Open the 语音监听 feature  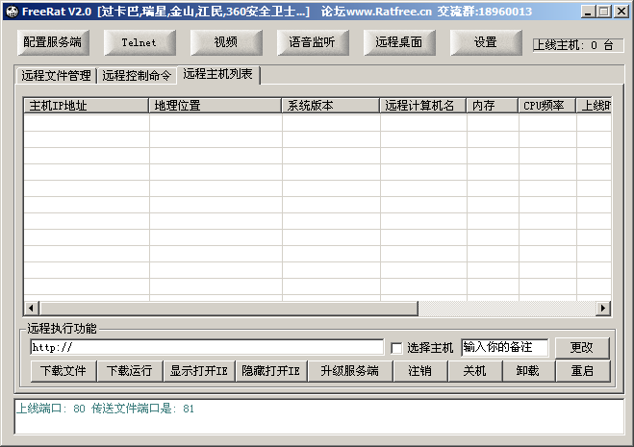point(313,42)
